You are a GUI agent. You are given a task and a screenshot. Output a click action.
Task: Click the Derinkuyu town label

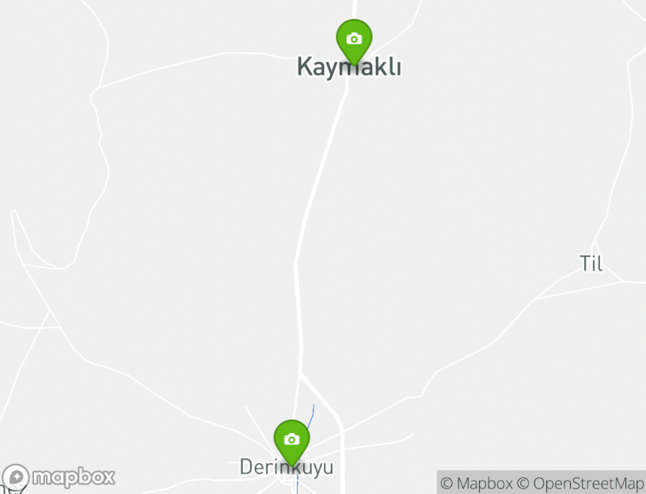click(x=287, y=468)
